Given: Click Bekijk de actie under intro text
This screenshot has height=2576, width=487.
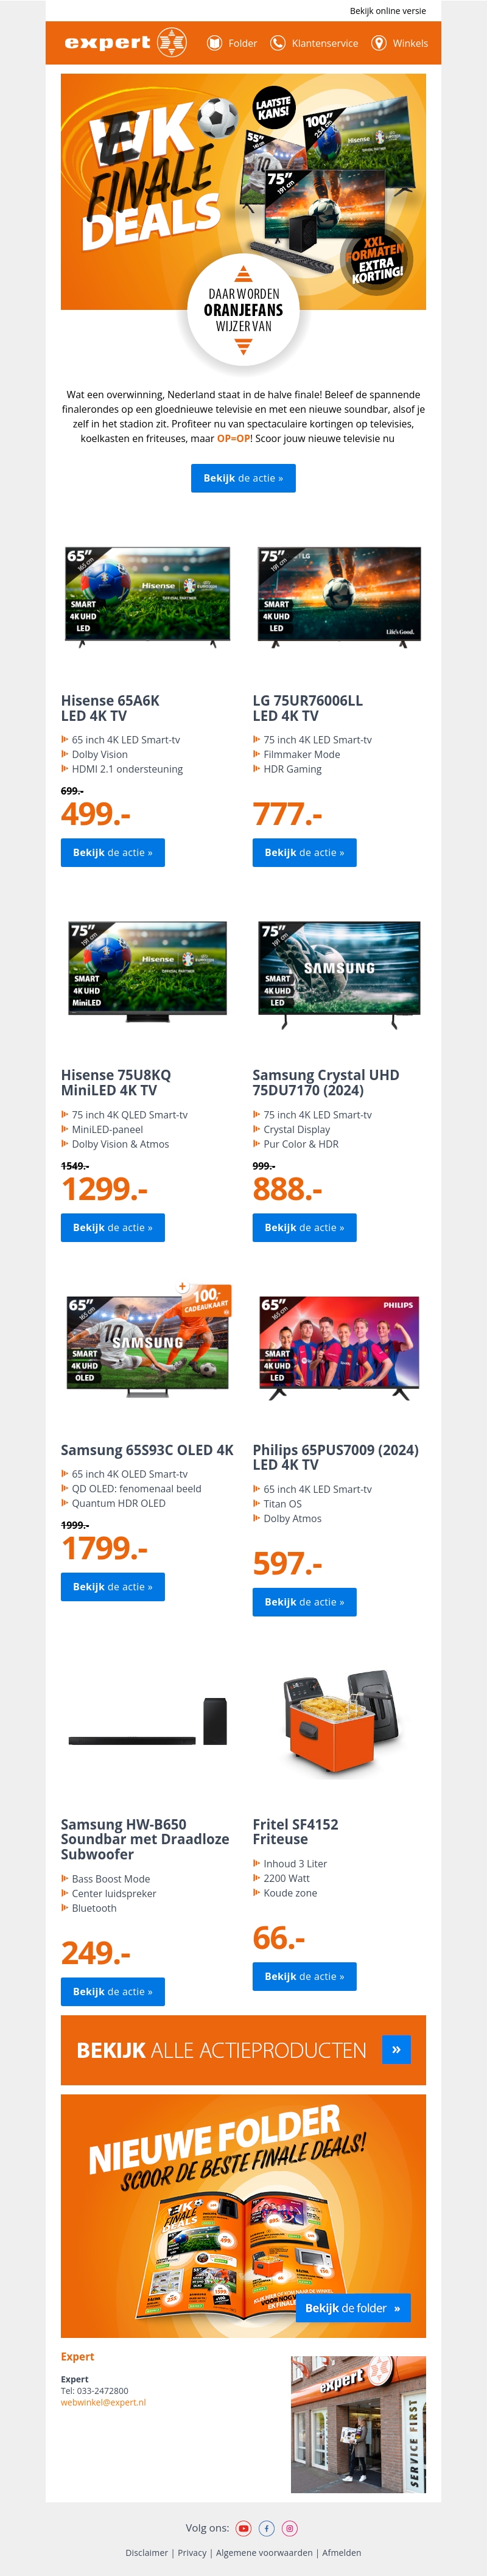Looking at the screenshot, I should click(243, 478).
